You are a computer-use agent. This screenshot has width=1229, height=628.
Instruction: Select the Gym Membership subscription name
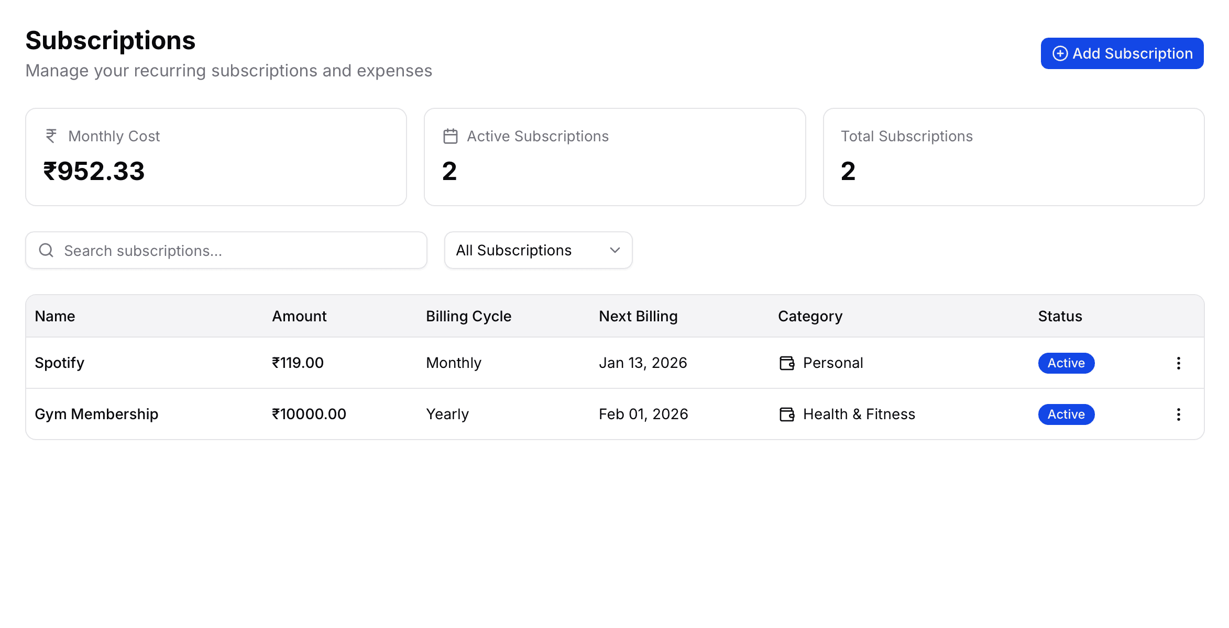[96, 414]
